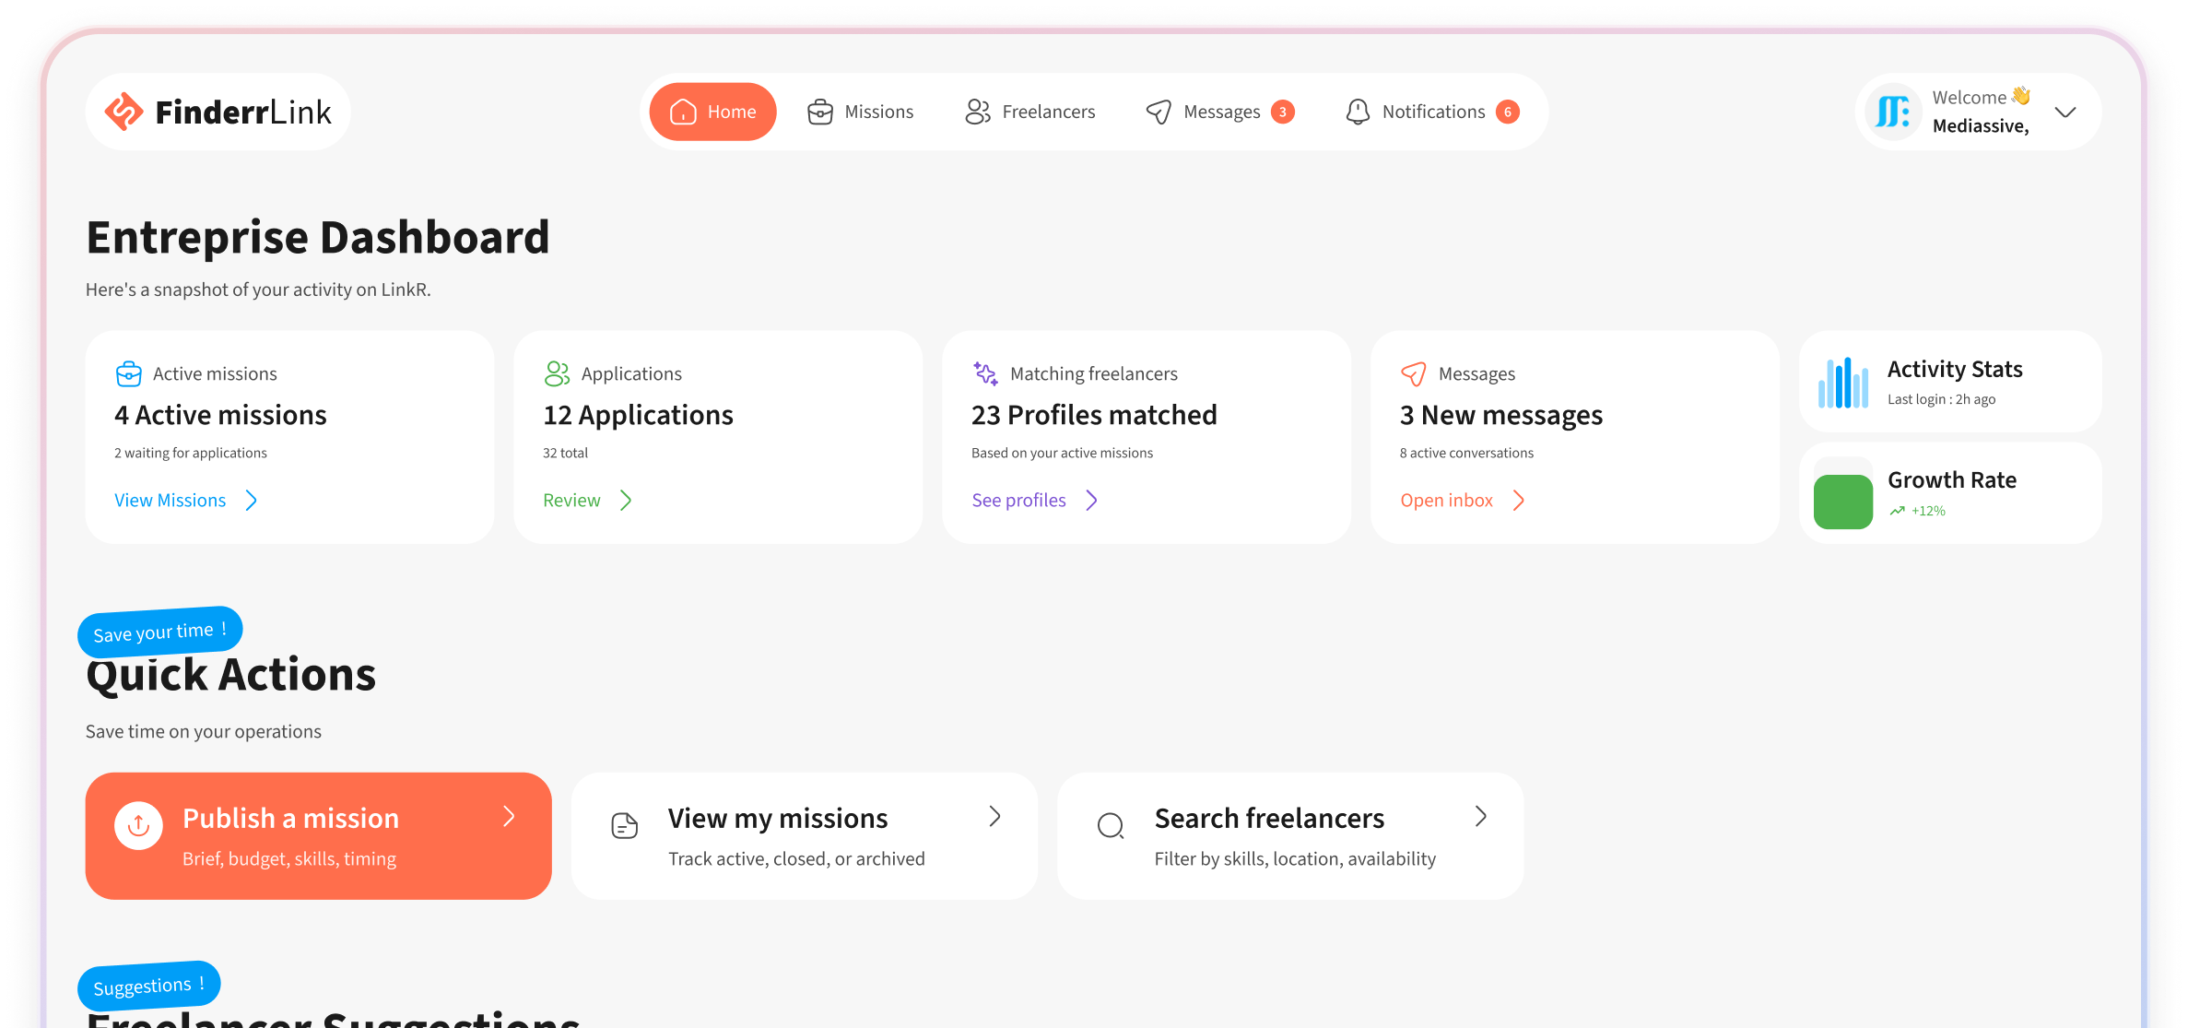The height and width of the screenshot is (1028, 2188).
Task: Click '2 waiting for applications' text
Action: click(191, 453)
